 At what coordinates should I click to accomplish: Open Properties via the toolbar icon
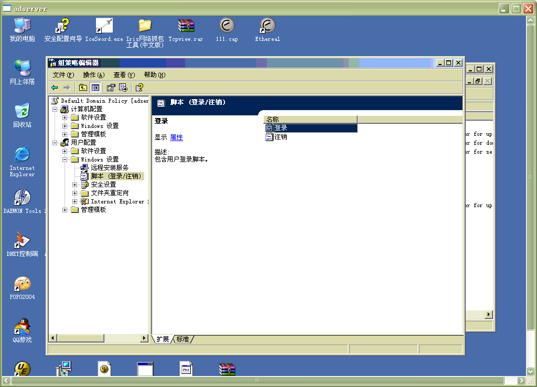point(111,88)
